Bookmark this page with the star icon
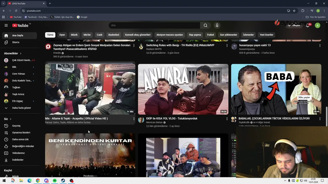 click(294, 11)
